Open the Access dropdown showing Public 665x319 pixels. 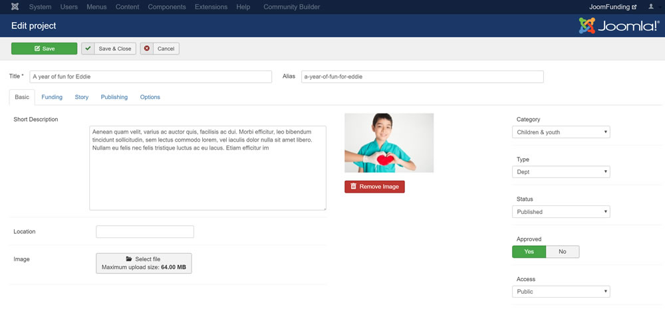[561, 292]
